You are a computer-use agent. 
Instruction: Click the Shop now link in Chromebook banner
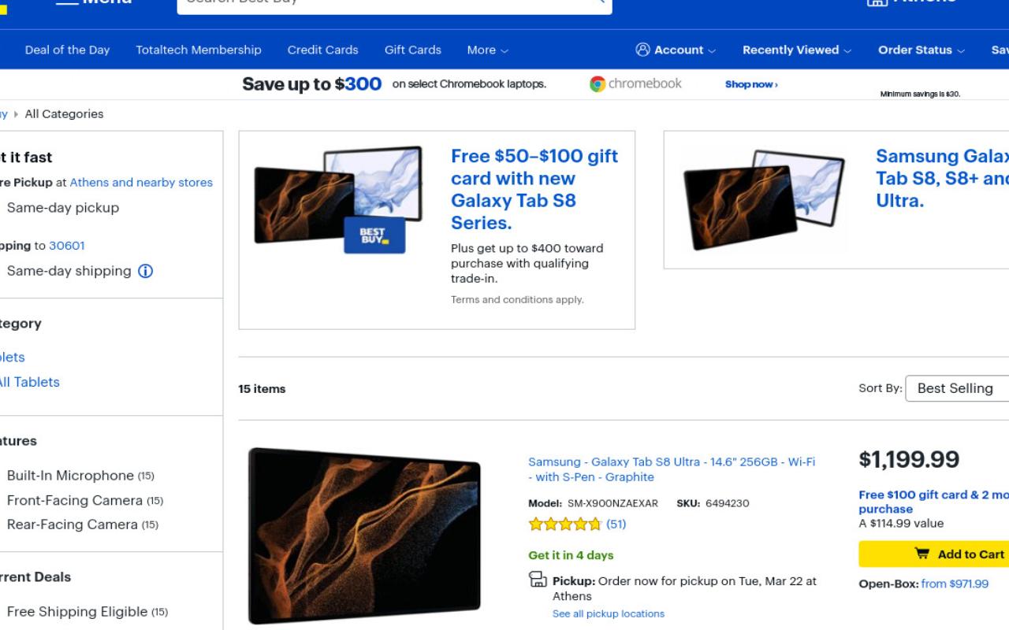[751, 84]
